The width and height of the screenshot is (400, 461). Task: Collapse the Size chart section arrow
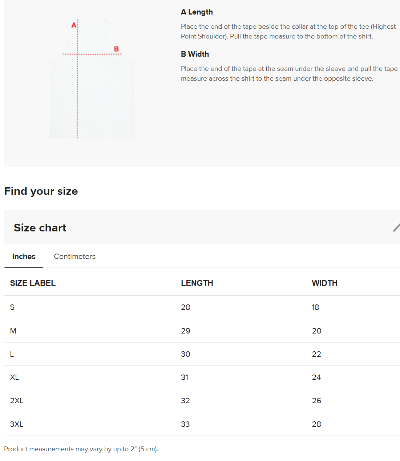click(396, 228)
